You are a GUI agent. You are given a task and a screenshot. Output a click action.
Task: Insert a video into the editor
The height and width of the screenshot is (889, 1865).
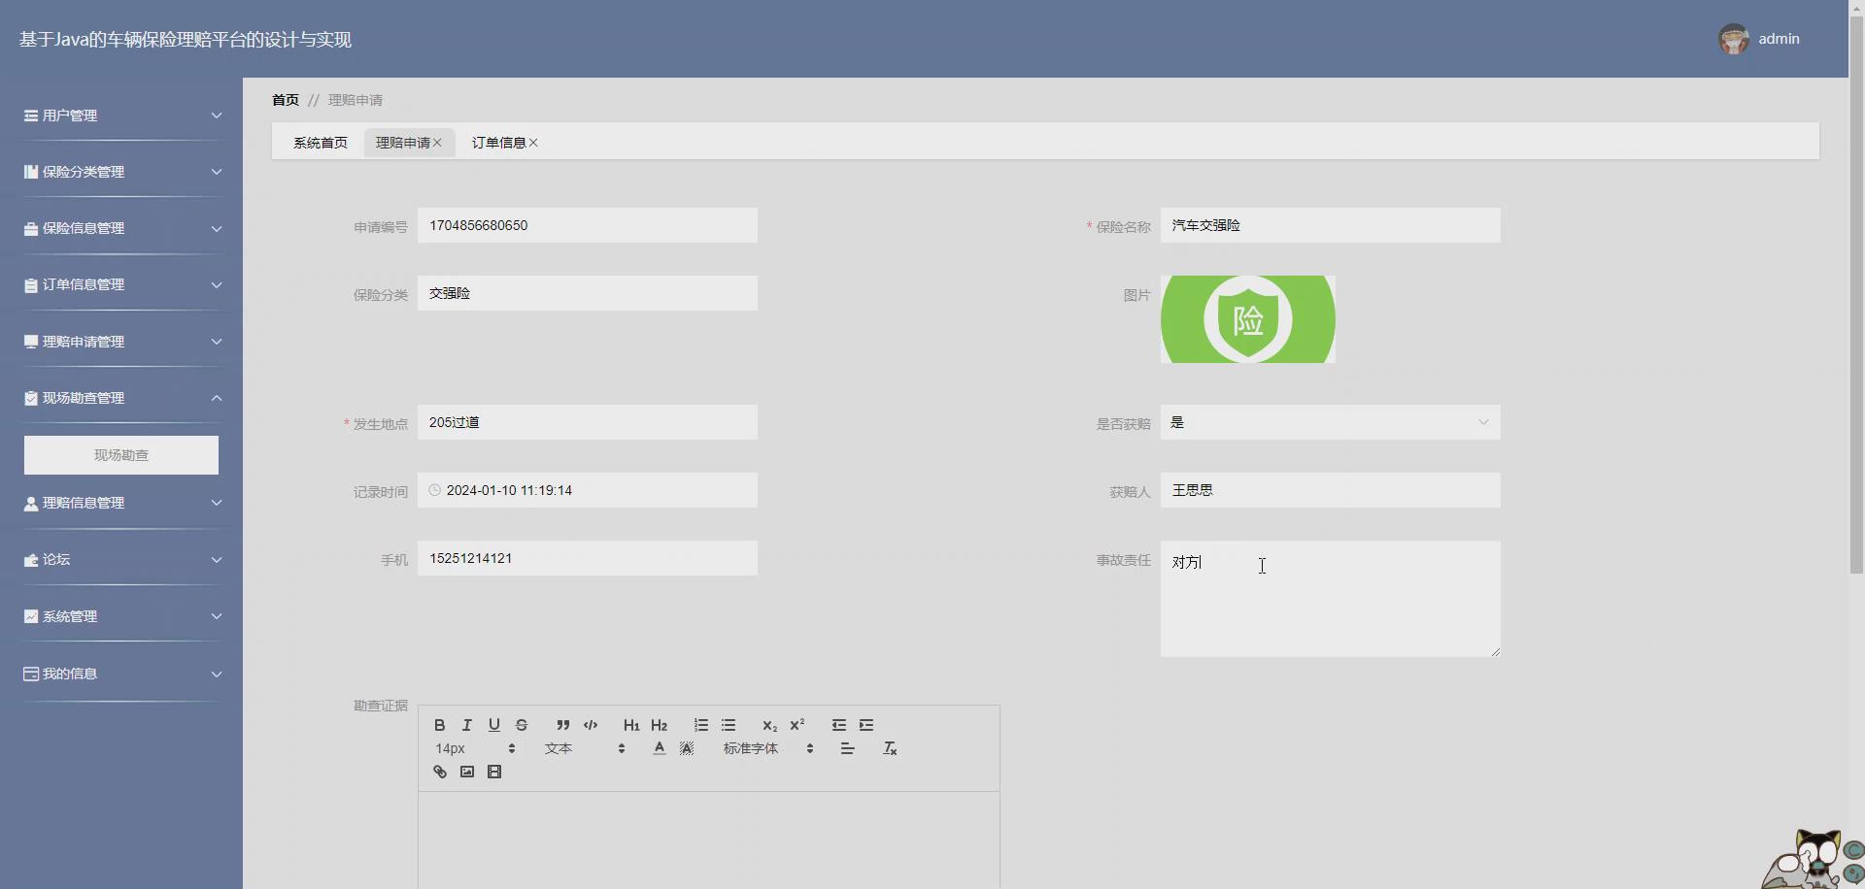point(494,771)
